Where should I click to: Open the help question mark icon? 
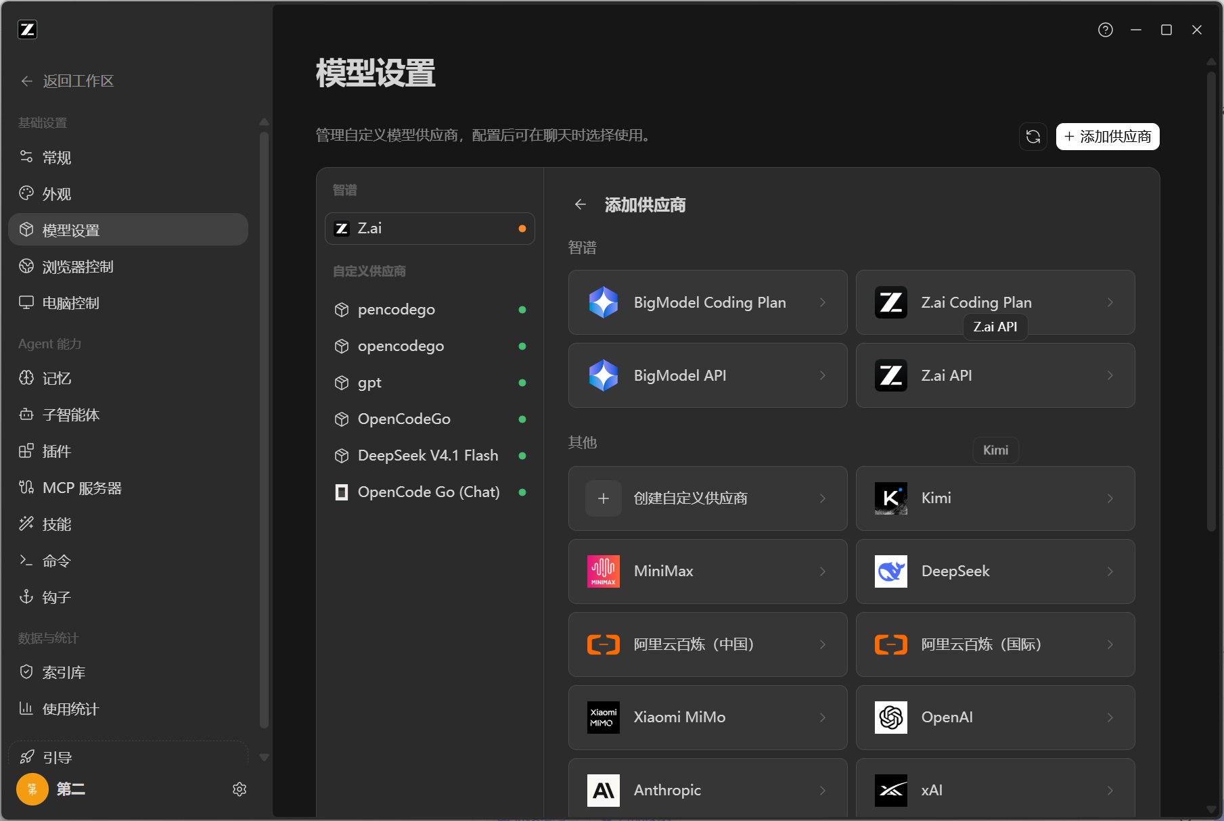pyautogui.click(x=1105, y=30)
